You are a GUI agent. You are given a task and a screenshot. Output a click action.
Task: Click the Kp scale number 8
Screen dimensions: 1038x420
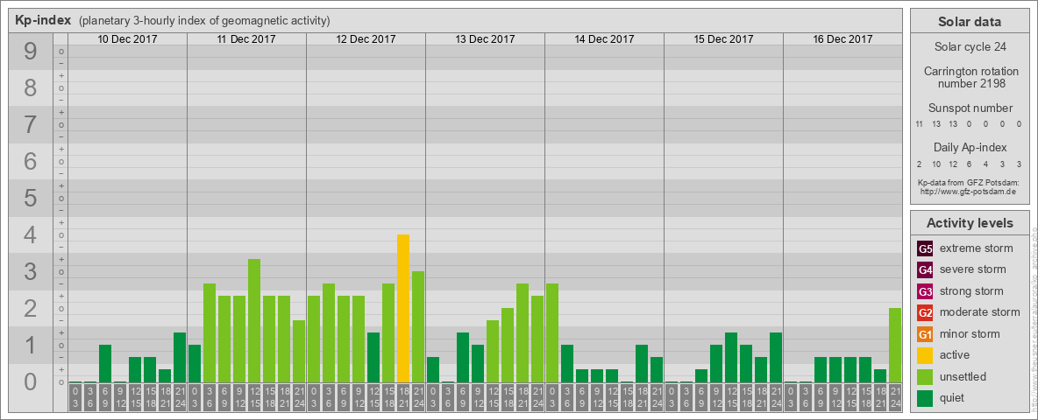(31, 87)
